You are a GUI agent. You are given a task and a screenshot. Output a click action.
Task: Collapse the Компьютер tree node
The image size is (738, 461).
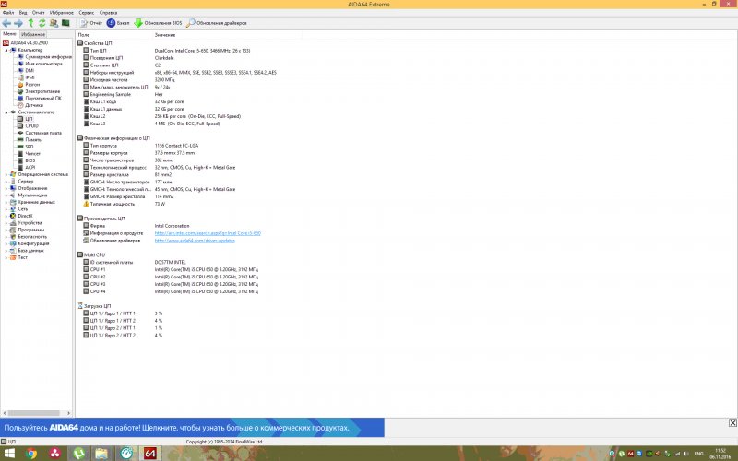[x=6, y=49]
